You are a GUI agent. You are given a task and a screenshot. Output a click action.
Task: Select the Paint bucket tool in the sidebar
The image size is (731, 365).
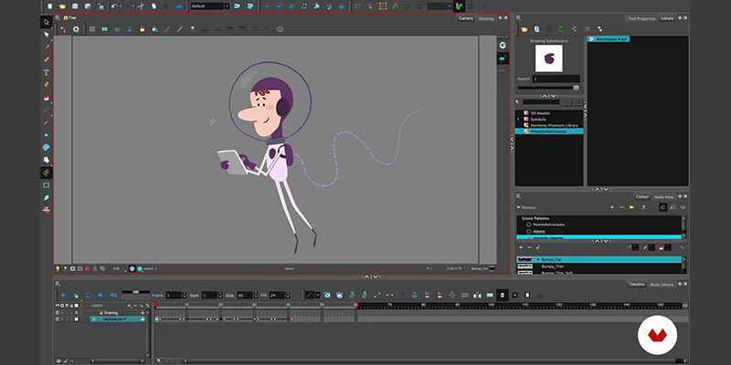coord(47,98)
